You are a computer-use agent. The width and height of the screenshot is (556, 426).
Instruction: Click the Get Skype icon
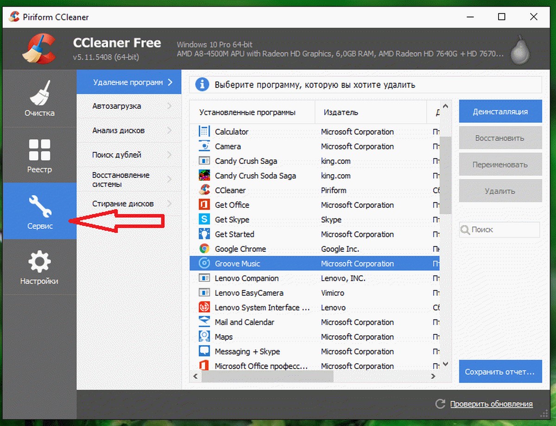204,219
